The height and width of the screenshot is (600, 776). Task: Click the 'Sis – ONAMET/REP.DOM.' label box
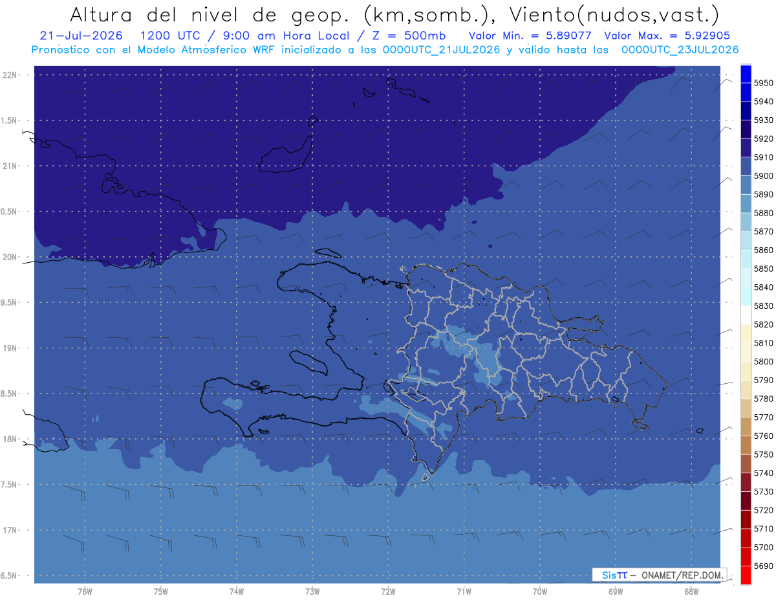click(659, 575)
